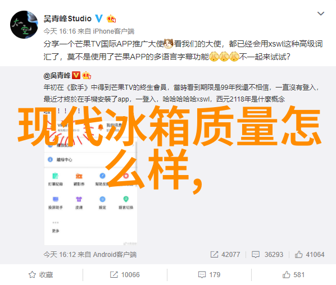This screenshot has height=285, width=336.
Task: Open the 36293 comments on original post
Action: pyautogui.click(x=267, y=254)
